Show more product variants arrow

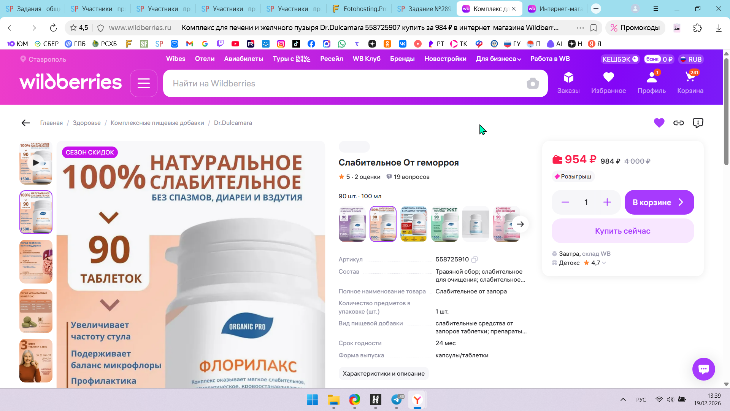[x=520, y=224]
